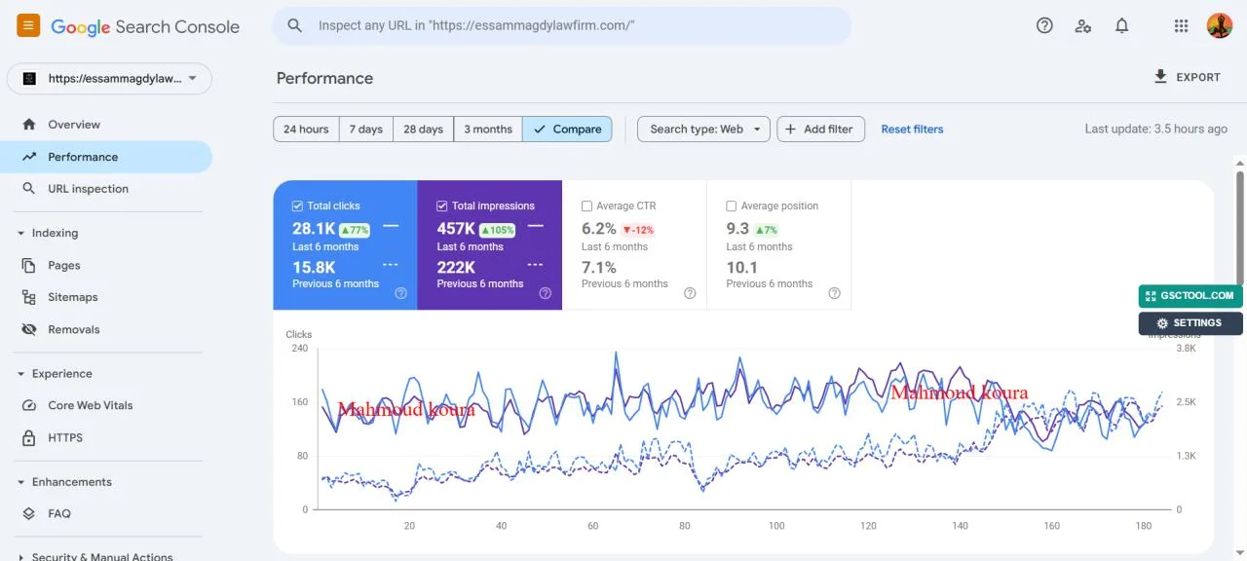Viewport: 1247px width, 561px height.
Task: Click the FAQ layers icon
Action: 29,513
